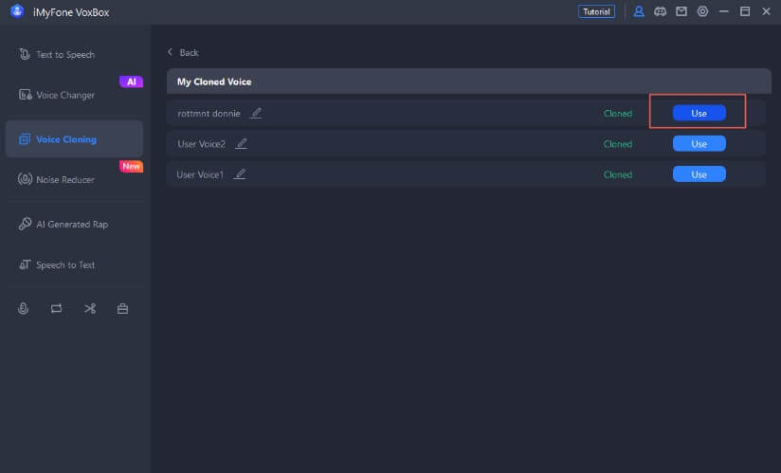Click the New badge on Noise Reducer
Screen dimensions: 781x473
pos(131,166)
